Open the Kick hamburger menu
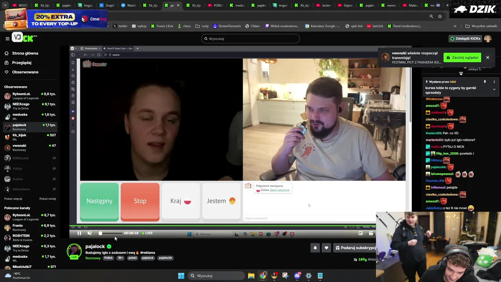 [7, 38]
